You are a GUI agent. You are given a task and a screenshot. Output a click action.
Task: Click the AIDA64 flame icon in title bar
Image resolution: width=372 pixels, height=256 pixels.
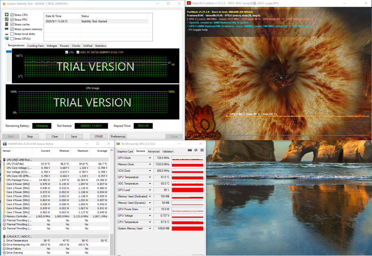pos(4,4)
